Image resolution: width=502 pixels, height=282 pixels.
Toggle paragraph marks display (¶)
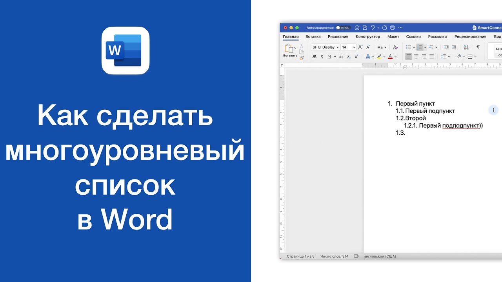tap(478, 47)
